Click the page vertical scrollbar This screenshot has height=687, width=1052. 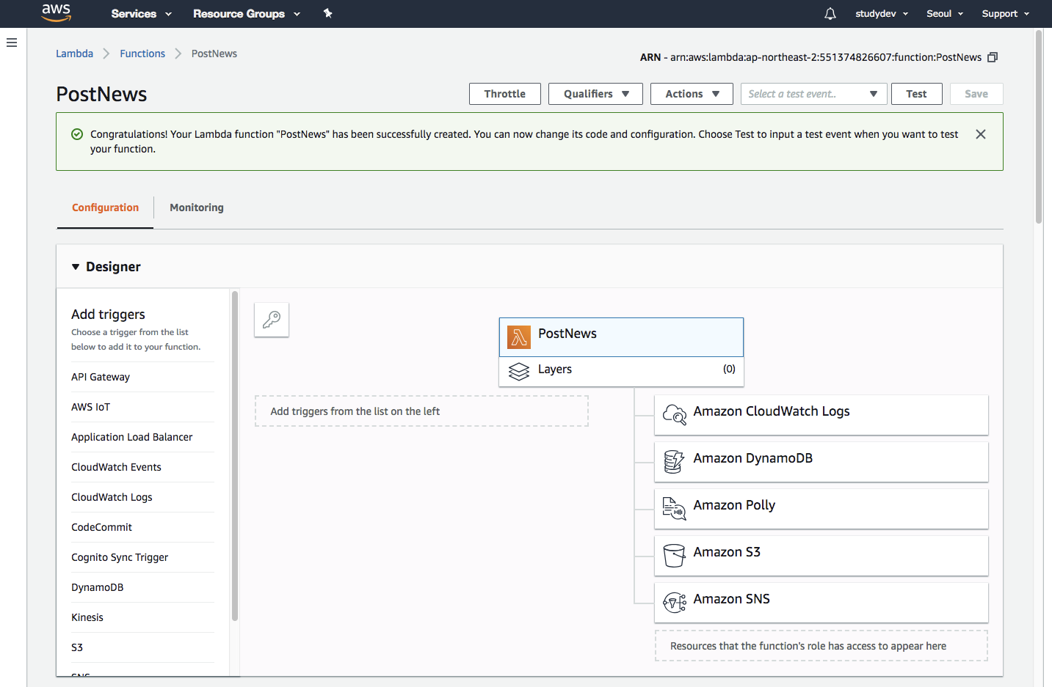pyautogui.click(x=1039, y=126)
